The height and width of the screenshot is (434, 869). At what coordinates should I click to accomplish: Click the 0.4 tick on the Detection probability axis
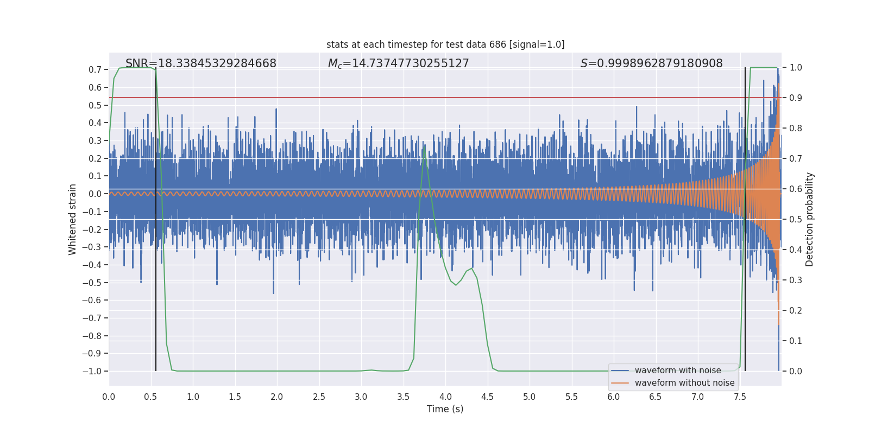click(796, 250)
